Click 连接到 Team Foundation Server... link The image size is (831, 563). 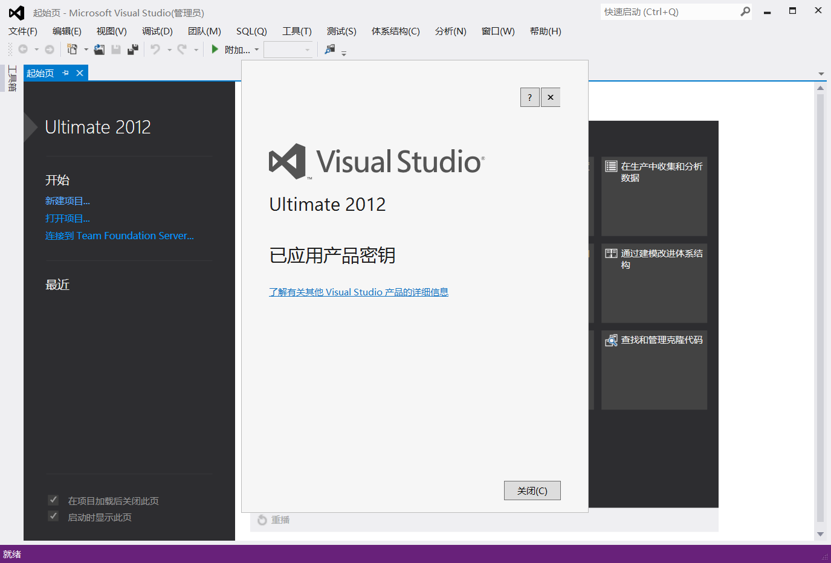coord(120,236)
